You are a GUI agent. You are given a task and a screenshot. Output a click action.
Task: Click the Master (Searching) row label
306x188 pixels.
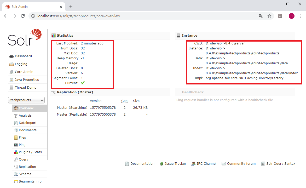[x=72, y=107]
